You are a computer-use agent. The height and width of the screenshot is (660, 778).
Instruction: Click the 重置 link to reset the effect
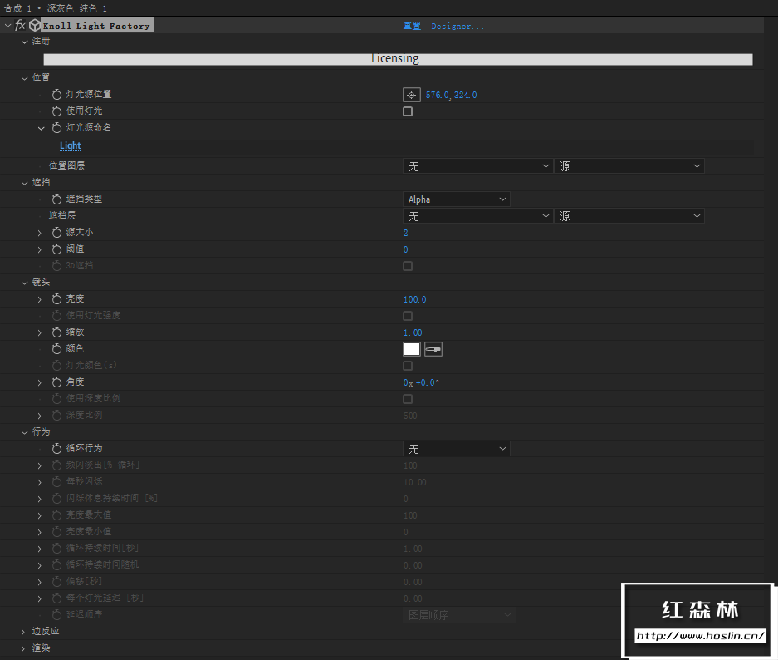click(x=411, y=26)
